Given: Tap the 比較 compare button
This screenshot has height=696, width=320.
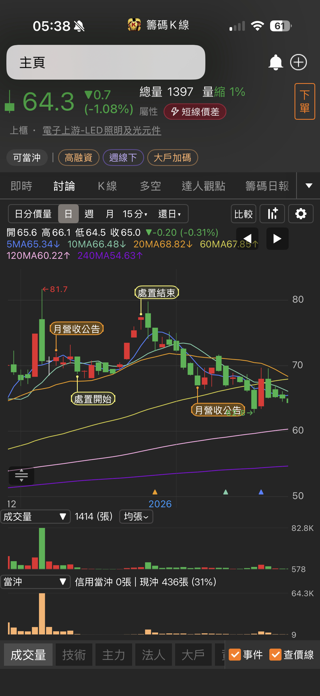Looking at the screenshot, I should (x=244, y=214).
